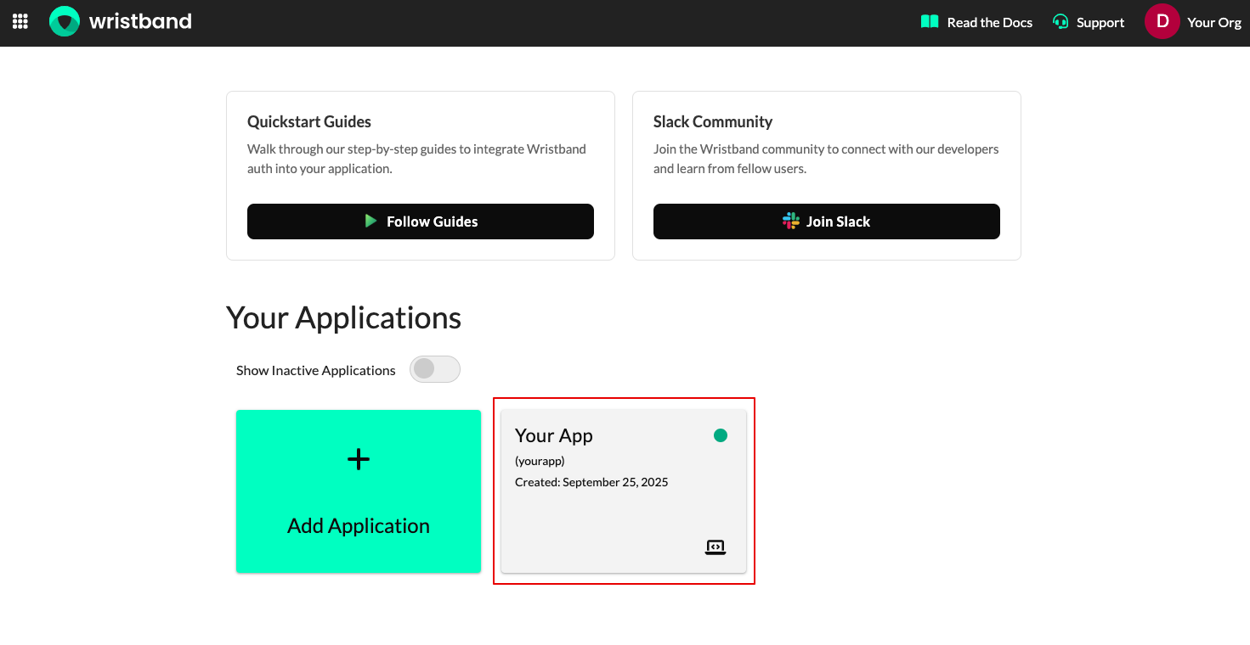Image resolution: width=1250 pixels, height=645 pixels.
Task: Click the laptop code icon on Your App
Action: coord(715,547)
